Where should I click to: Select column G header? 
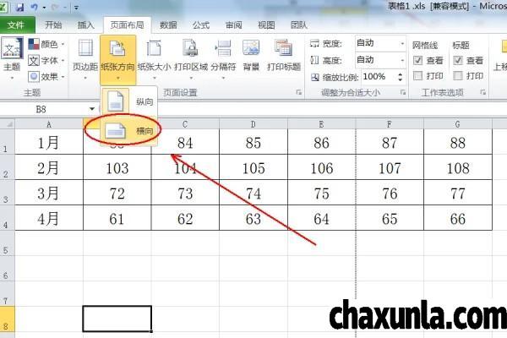[457, 124]
